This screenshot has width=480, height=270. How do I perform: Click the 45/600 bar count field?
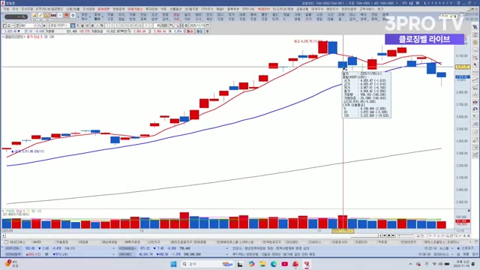point(162,25)
